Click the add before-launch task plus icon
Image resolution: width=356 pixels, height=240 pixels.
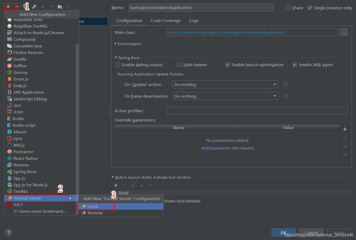coord(116,185)
